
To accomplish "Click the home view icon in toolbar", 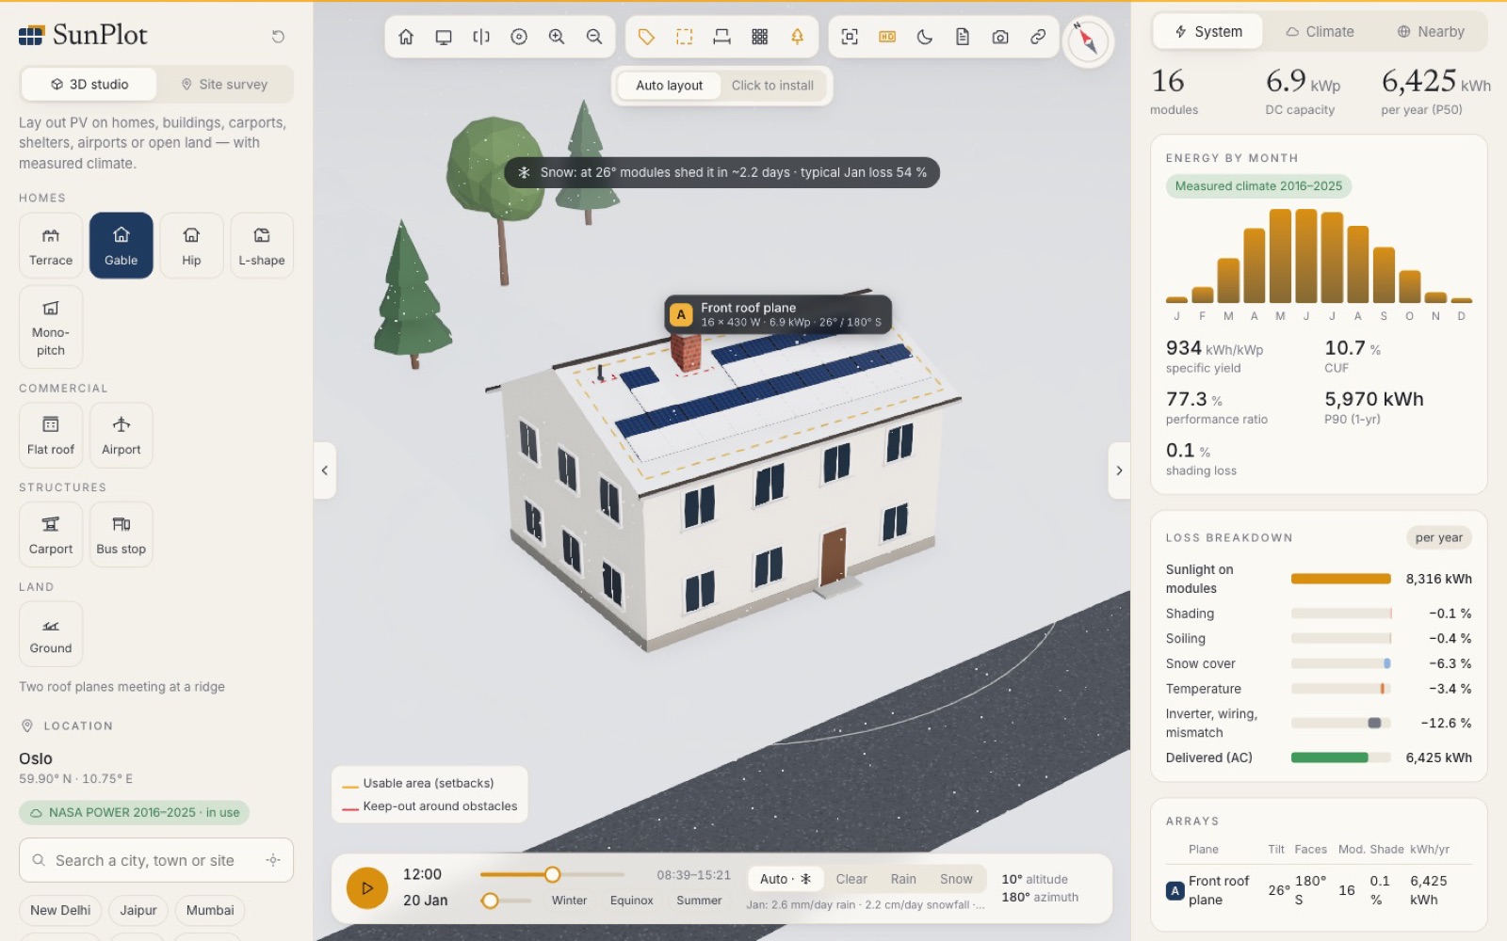I will pos(406,37).
